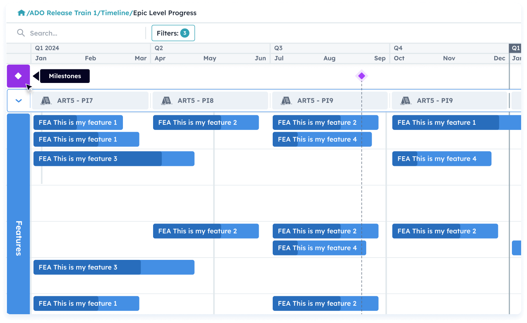Click the Jan label under Q1 2024
The width and height of the screenshot is (527, 323).
click(41, 58)
